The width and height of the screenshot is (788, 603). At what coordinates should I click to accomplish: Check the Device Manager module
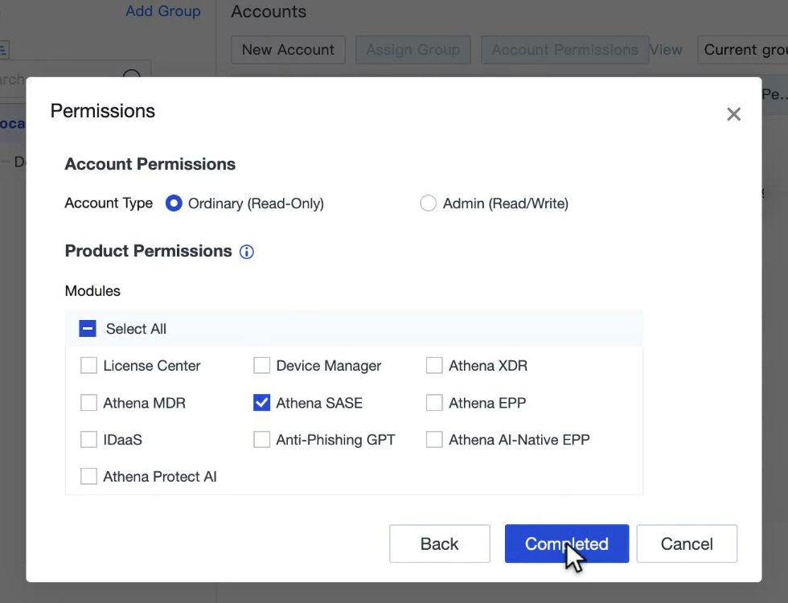click(261, 365)
